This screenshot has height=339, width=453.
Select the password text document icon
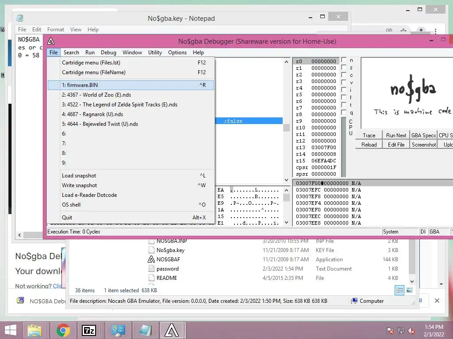tap(151, 269)
